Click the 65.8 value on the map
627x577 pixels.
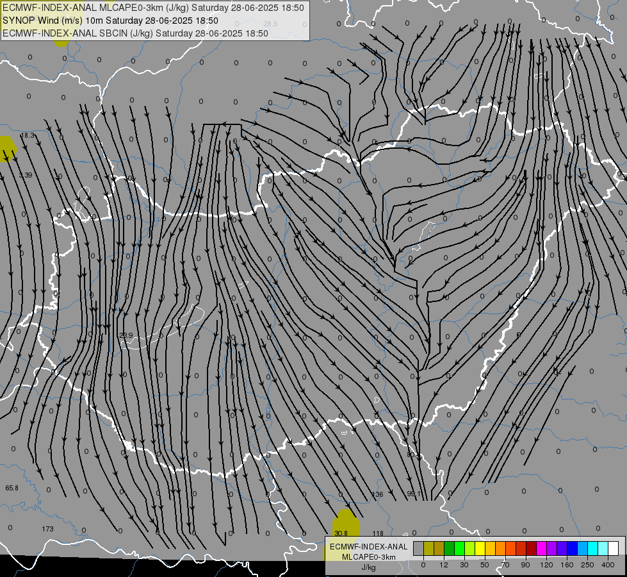pyautogui.click(x=12, y=488)
